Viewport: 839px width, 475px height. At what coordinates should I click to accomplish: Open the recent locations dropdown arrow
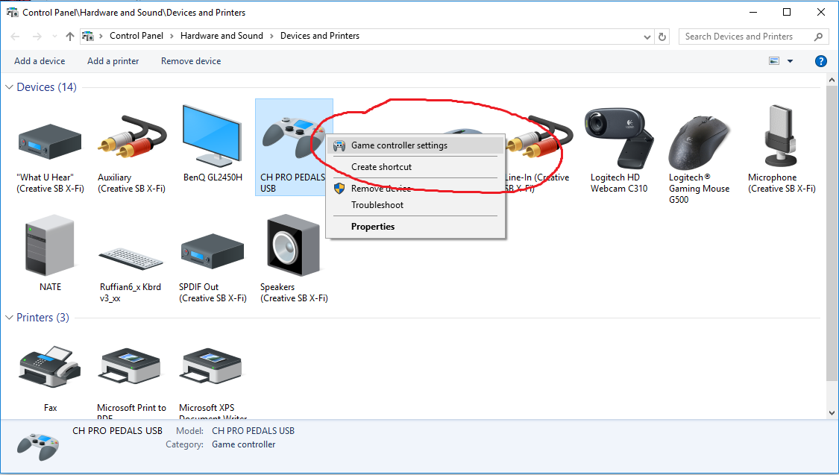point(54,37)
